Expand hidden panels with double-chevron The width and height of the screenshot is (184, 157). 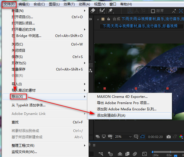click(90, 19)
